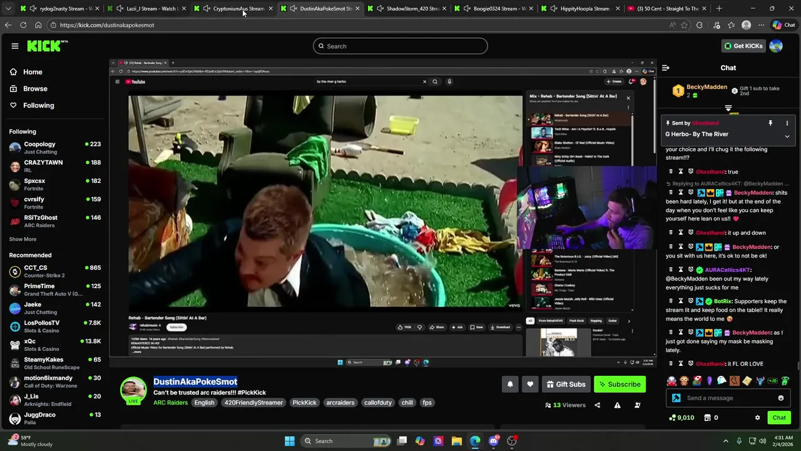Follow channel using the heart button
The width and height of the screenshot is (801, 451).
pos(530,384)
